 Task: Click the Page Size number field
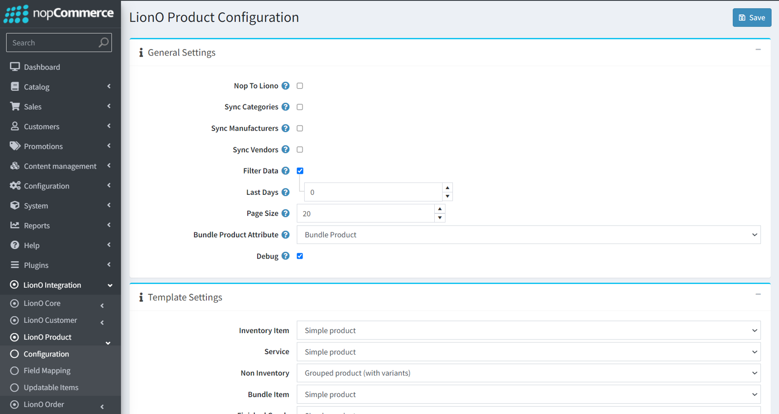pos(366,213)
